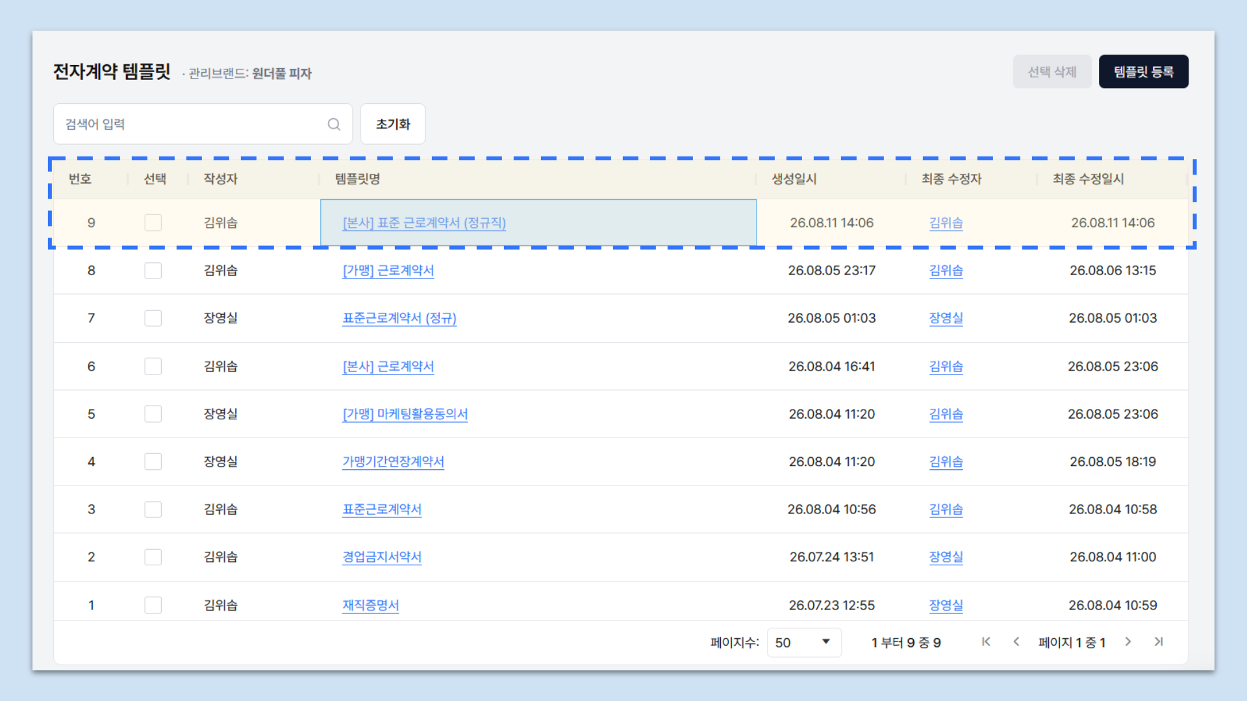The image size is (1247, 701).
Task: Tick the checkbox in row 4
Action: (153, 461)
